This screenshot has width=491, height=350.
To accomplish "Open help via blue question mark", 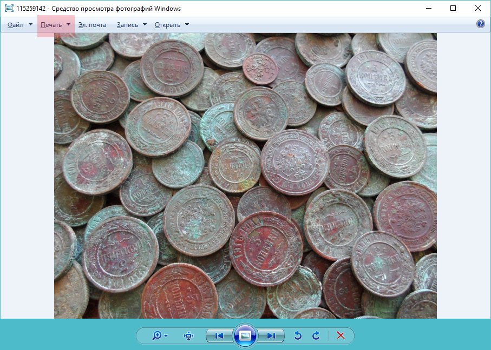I will [x=480, y=24].
